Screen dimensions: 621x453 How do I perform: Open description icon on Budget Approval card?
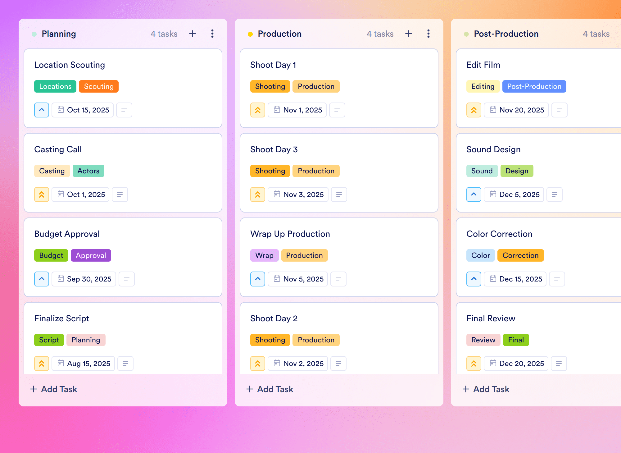pyautogui.click(x=127, y=279)
